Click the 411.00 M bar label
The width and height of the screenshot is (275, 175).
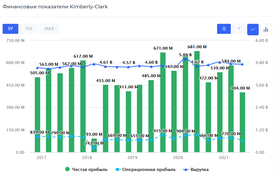click(x=128, y=87)
